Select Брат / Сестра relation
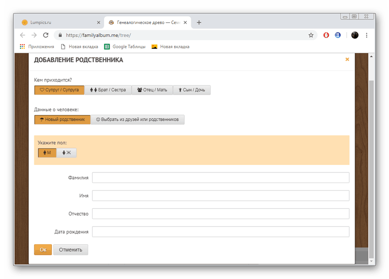This screenshot has height=279, width=389. point(108,90)
